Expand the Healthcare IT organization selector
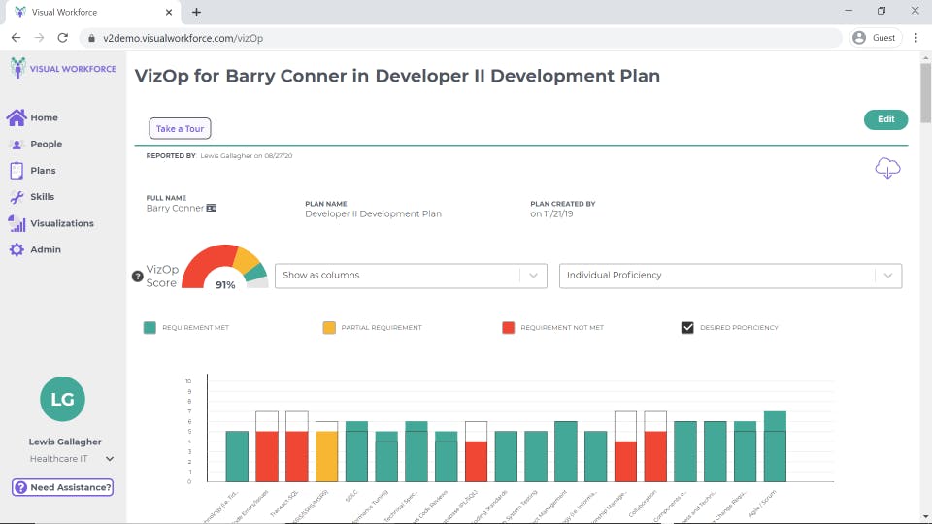This screenshot has width=932, height=524. [110, 459]
